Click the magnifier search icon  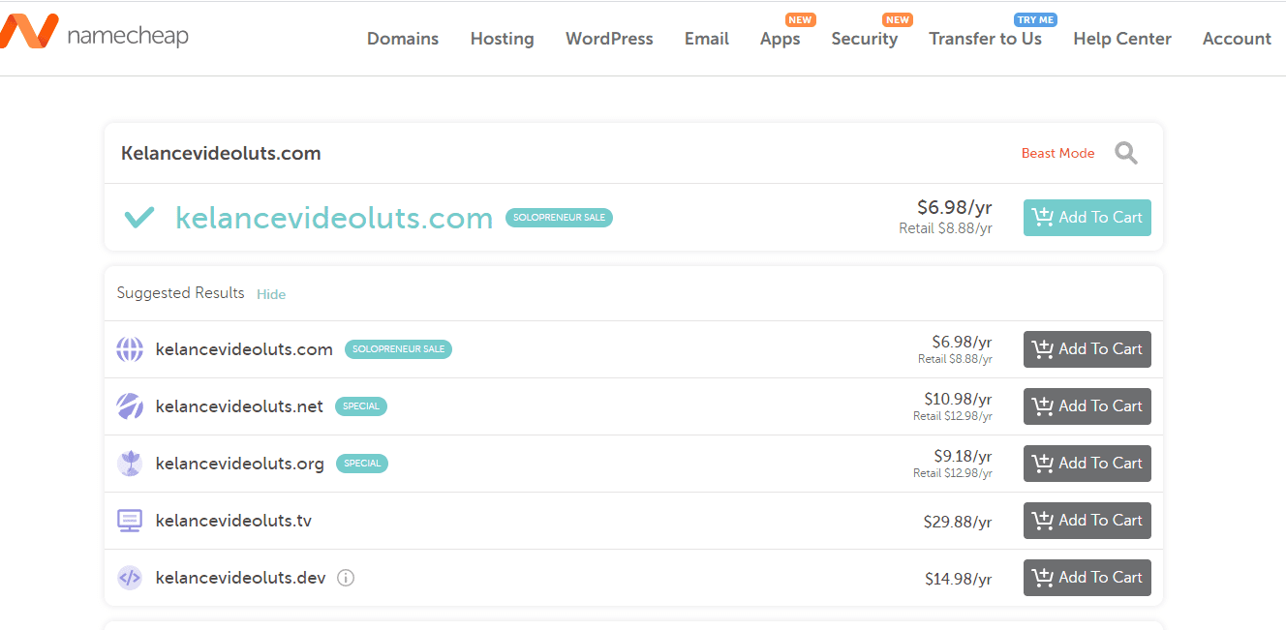pyautogui.click(x=1125, y=153)
